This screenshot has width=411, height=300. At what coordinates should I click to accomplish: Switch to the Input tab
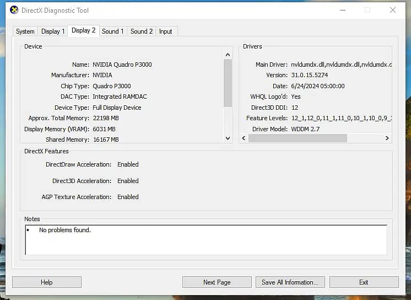pos(166,31)
